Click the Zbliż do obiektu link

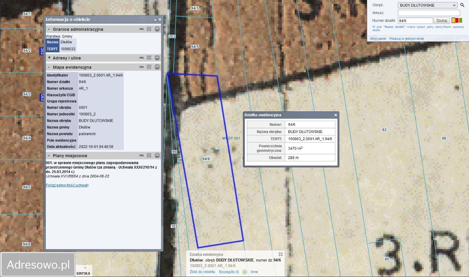point(202,272)
